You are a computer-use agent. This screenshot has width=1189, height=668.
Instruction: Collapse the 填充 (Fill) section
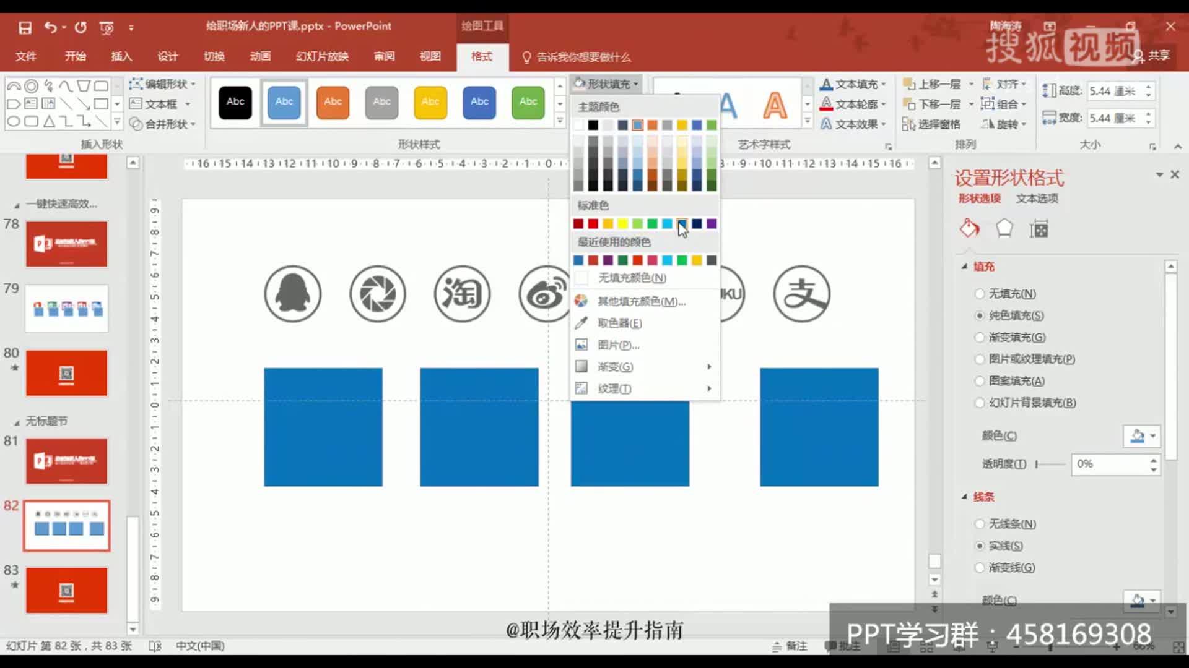tap(964, 267)
